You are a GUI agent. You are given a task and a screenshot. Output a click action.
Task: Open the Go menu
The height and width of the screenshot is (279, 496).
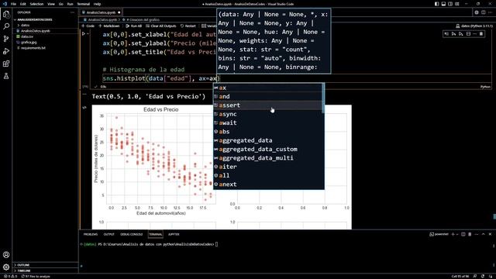pos(61,4)
